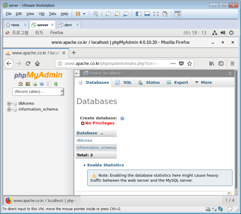Viewport: 241px width, 214px height.
Task: Open the SQL tab
Action: pos(123,82)
